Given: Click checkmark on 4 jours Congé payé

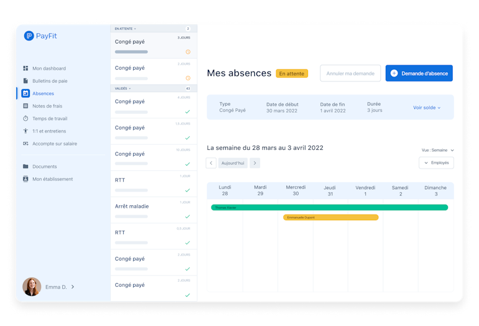Looking at the screenshot, I should (x=188, y=111).
